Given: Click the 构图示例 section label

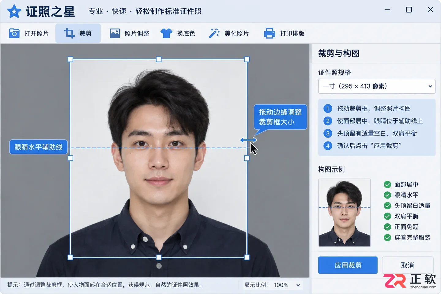Looking at the screenshot, I should (x=331, y=169).
